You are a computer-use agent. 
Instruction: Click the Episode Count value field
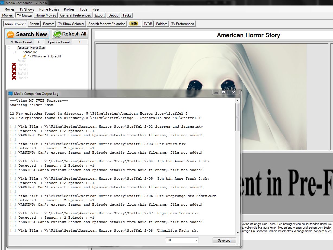pos(79,42)
